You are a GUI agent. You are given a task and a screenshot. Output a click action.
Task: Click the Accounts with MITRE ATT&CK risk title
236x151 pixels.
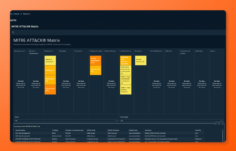click(27, 126)
